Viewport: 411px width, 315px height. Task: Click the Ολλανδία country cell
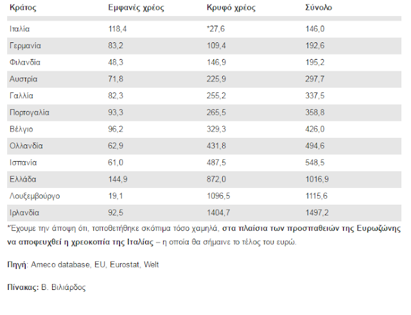pyautogui.click(x=26, y=146)
